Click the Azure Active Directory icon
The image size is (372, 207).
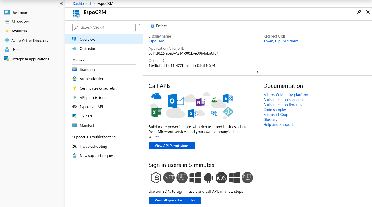click(x=7, y=40)
